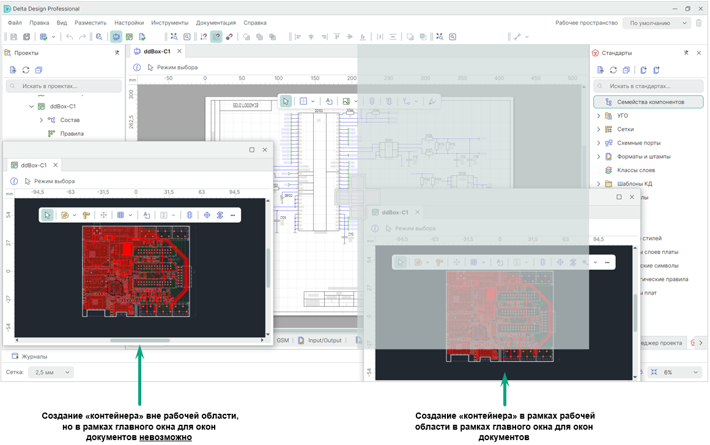Open the Сетка 2,5 мм dropdown
Viewport: 710px width, 445px height.
tap(51, 372)
